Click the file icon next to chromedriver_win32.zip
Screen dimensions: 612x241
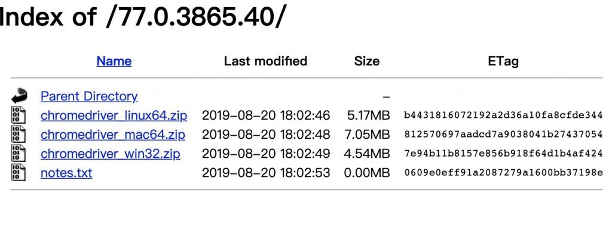pos(19,154)
